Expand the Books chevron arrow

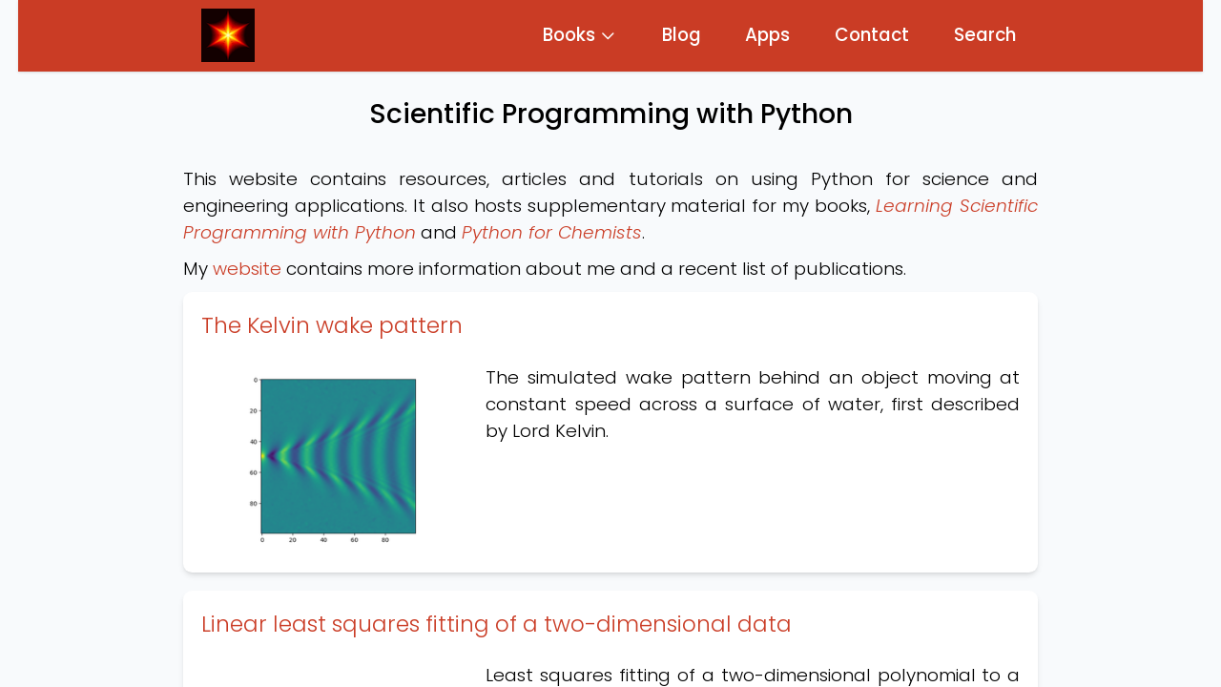point(608,36)
